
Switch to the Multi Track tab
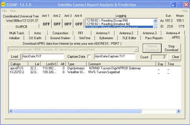pyautogui.click(x=17, y=33)
